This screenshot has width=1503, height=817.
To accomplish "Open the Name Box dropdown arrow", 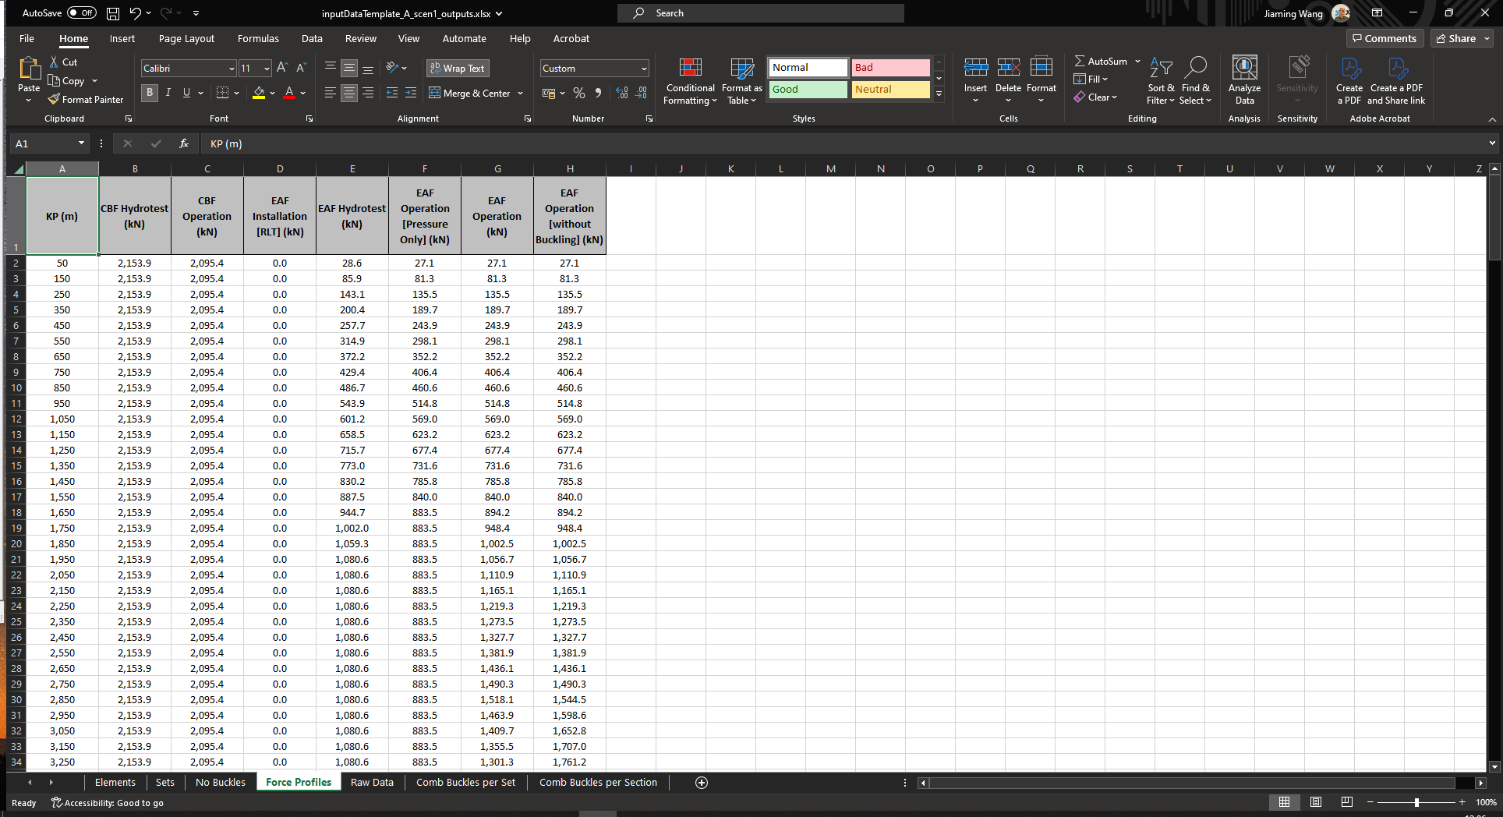I will [x=81, y=143].
